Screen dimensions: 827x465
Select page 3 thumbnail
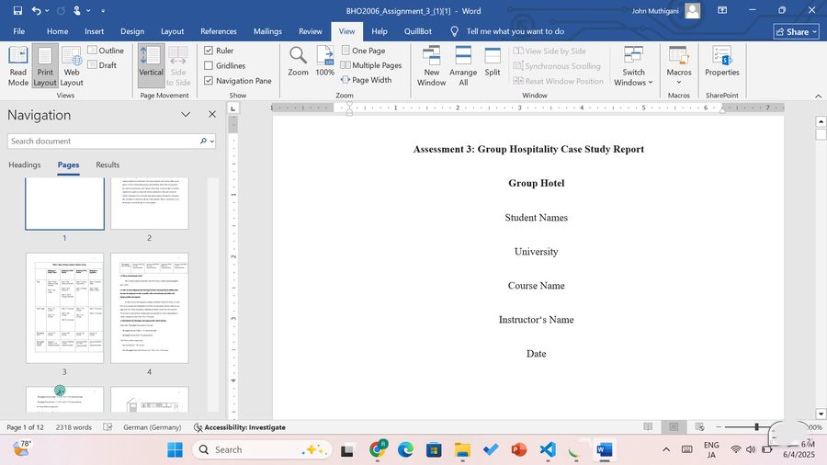[x=65, y=308]
